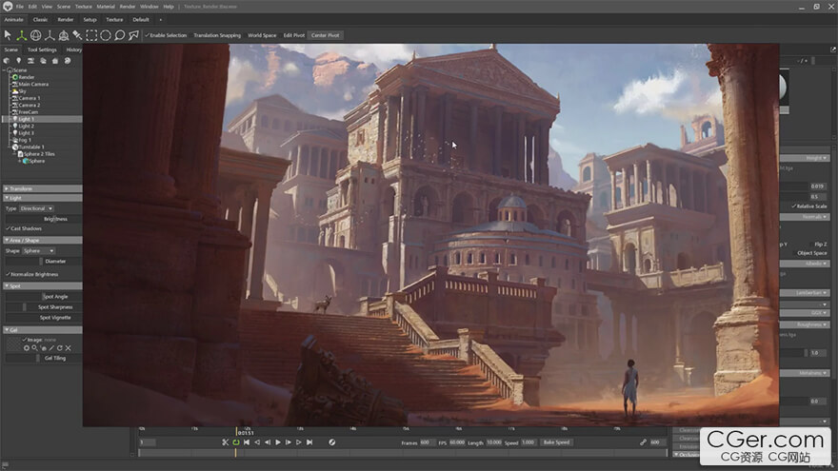Click the FPS input field

pyautogui.click(x=457, y=442)
